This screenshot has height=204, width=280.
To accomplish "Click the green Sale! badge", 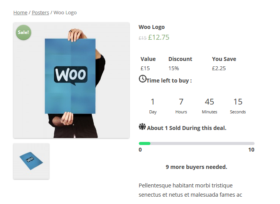I will pos(23,32).
